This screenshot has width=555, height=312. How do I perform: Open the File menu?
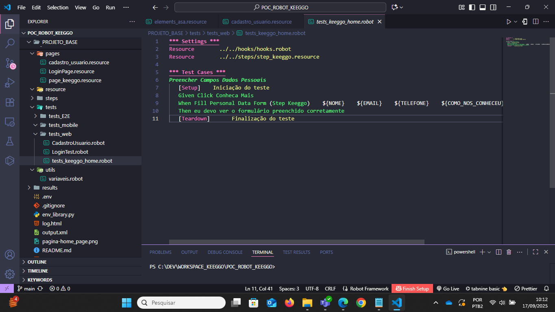tap(22, 7)
